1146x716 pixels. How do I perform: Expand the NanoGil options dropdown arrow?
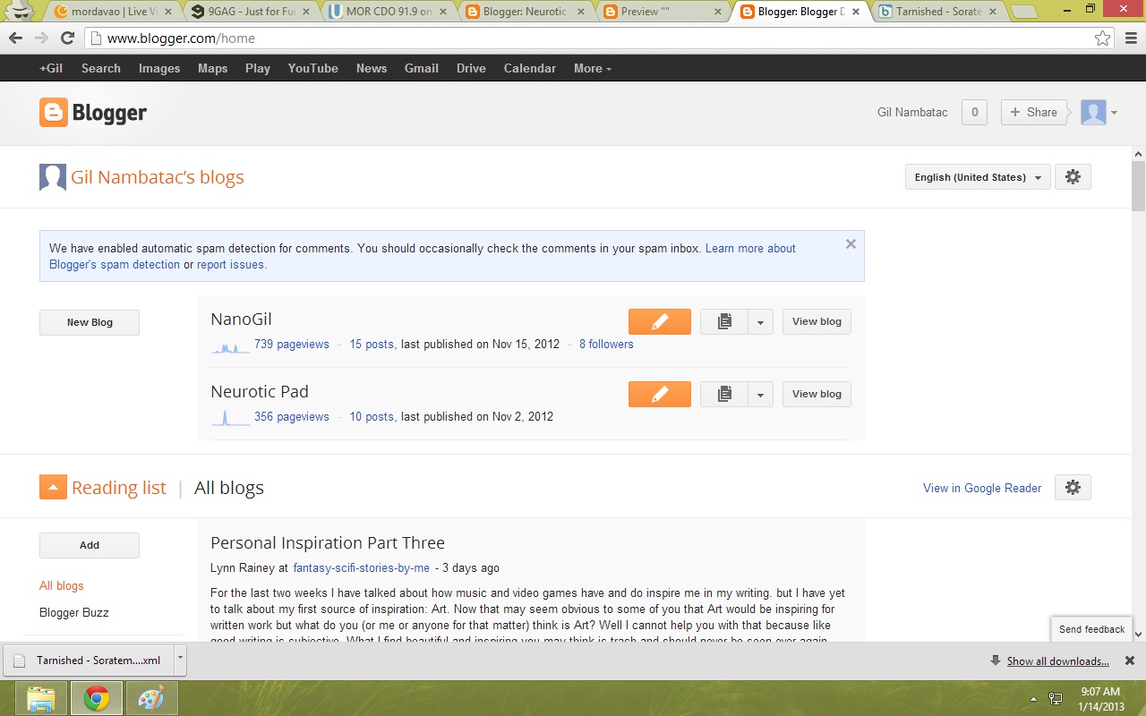pyautogui.click(x=760, y=322)
